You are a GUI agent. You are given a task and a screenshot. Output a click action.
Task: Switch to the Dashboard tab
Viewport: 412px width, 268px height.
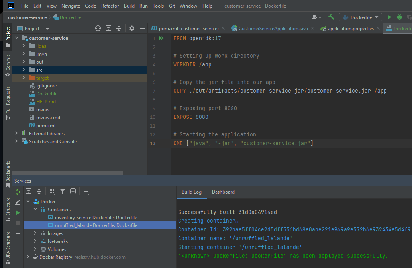223,192
